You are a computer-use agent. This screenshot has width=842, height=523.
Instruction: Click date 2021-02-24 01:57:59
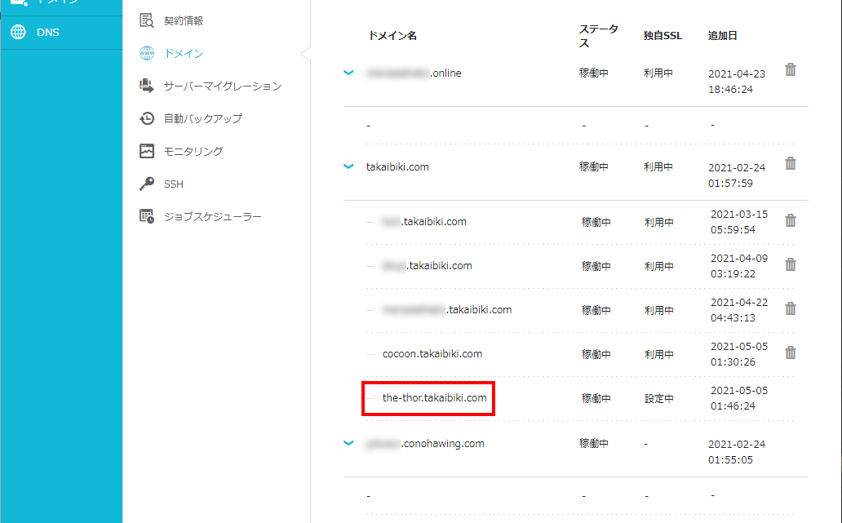[x=737, y=175]
